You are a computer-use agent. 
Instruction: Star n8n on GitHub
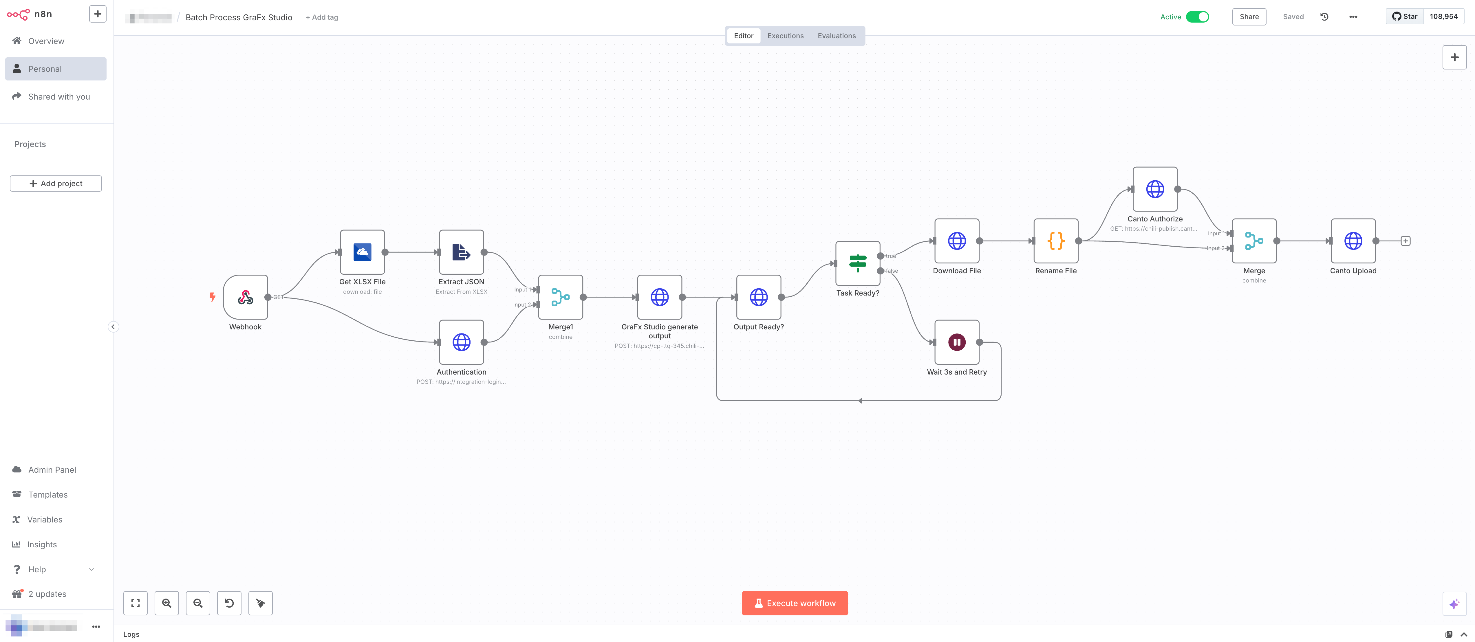tap(1405, 16)
